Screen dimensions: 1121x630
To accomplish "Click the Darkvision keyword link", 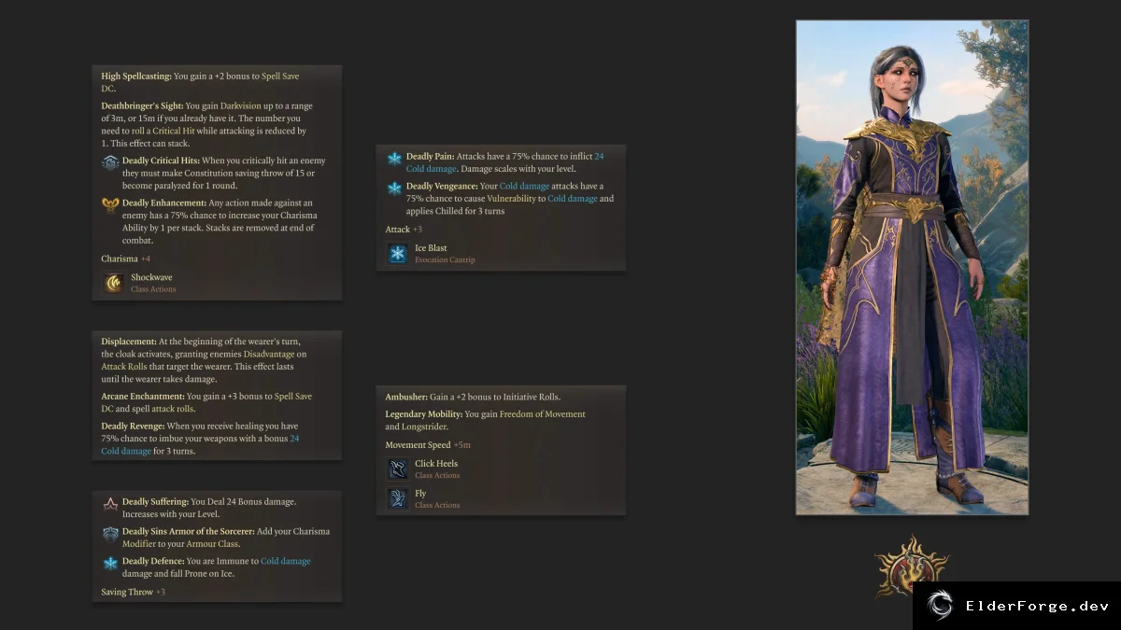I will (241, 106).
